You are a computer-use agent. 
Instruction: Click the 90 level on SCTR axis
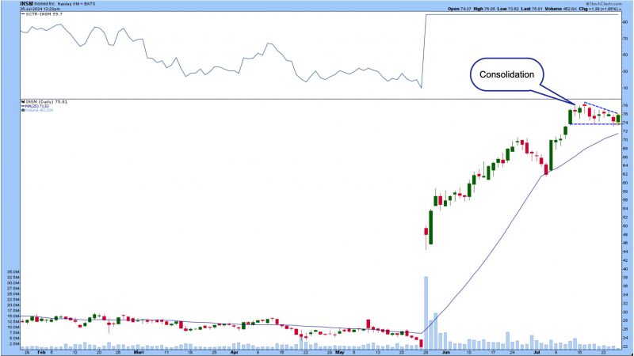(624, 23)
